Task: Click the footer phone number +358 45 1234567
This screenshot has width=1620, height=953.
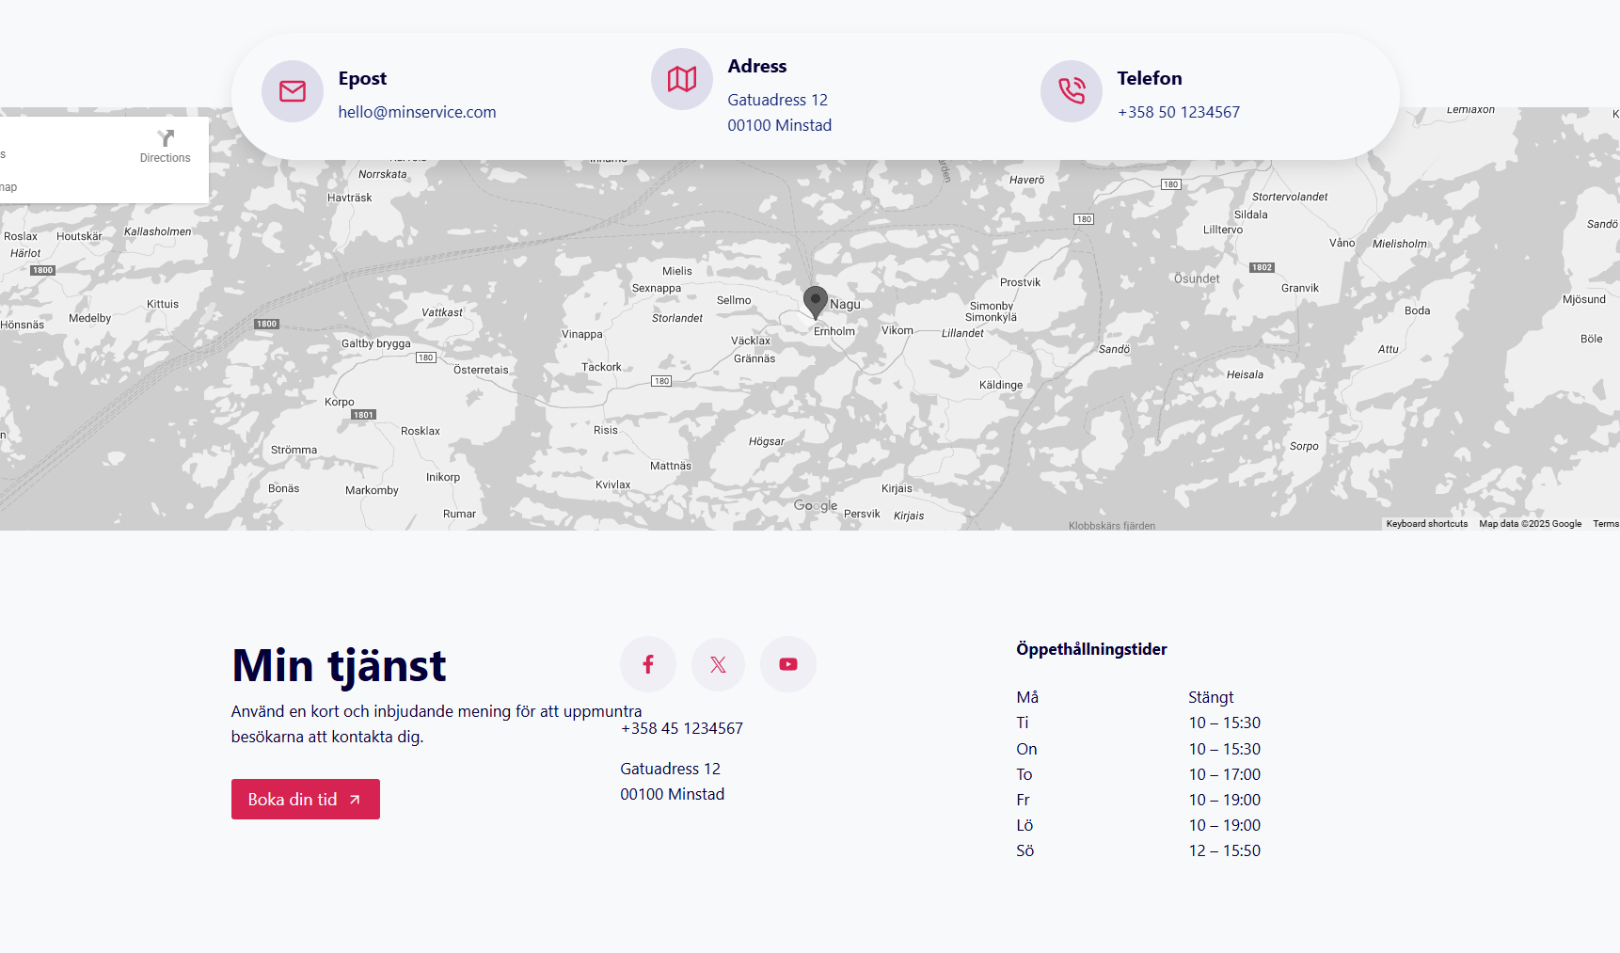Action: tap(682, 728)
